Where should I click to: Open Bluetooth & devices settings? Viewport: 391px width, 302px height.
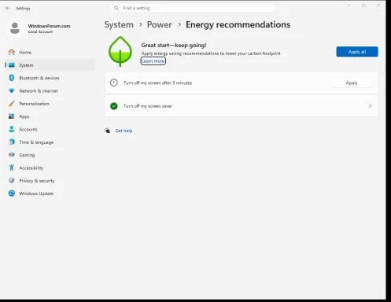[50, 78]
